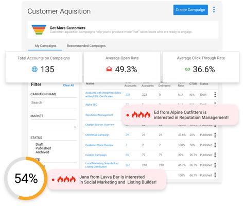Viewport: 244px width, 206px height.
Task: Open the Alpha SEO campaign link
Action: 91,105
